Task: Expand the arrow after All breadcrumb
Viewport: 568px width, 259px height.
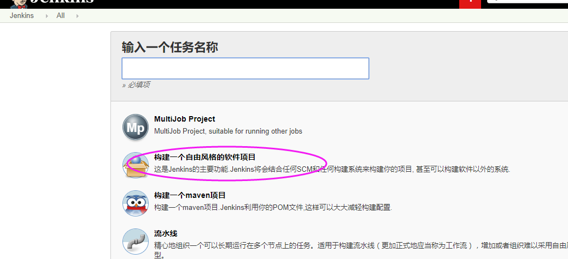Action: (x=77, y=16)
